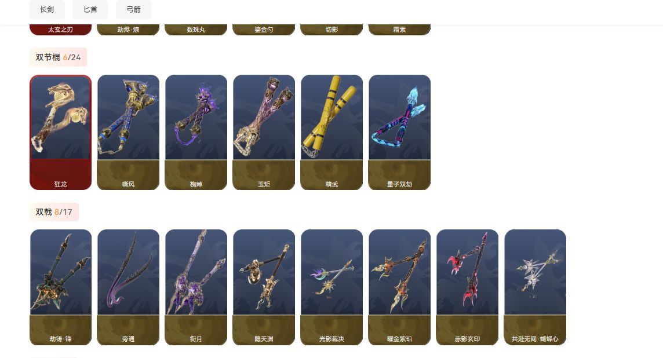Choose the yellow 精武 nunchaku skin

point(331,132)
